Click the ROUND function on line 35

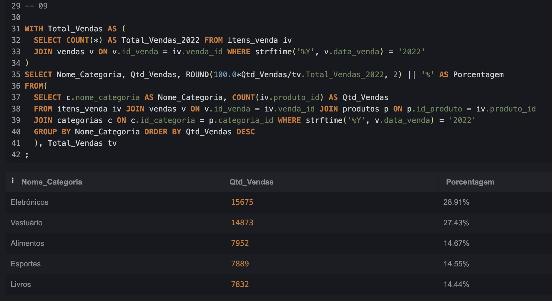197,75
